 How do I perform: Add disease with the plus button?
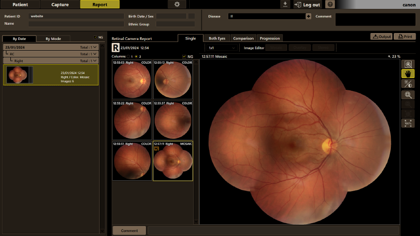click(x=308, y=16)
